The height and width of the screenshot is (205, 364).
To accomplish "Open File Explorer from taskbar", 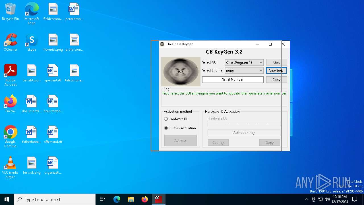I will click(131, 199).
